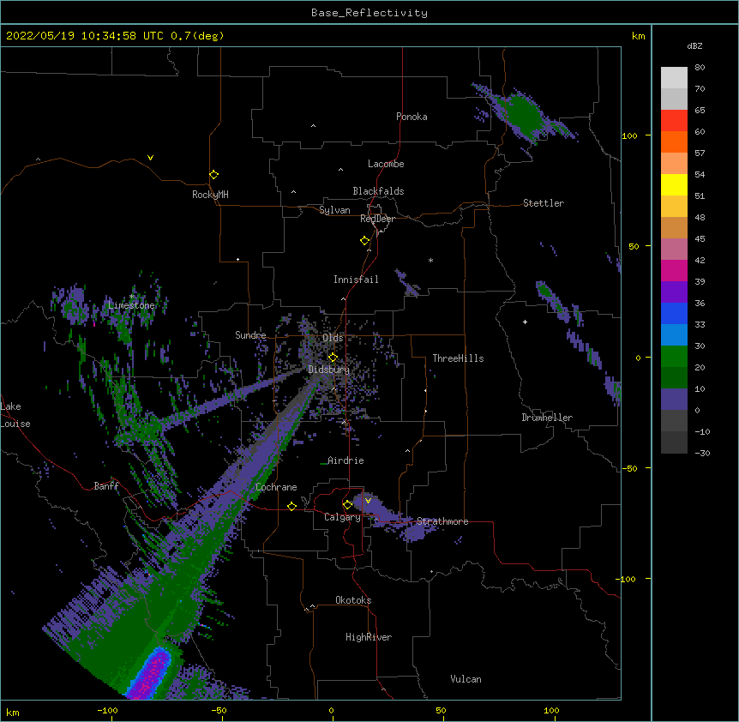Select the Blackfalds label
This screenshot has height=722, width=739.
[378, 191]
